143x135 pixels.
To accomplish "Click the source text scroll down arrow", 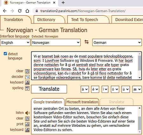I will pyautogui.click(x=140, y=78).
